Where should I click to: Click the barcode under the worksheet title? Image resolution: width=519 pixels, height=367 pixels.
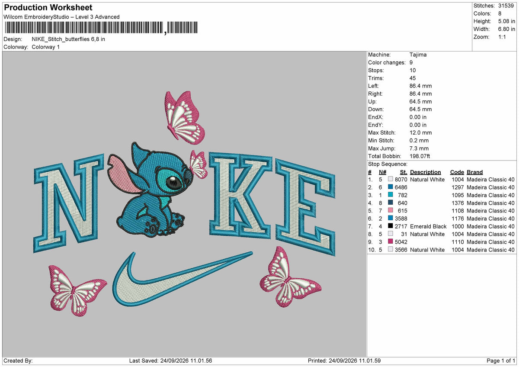[101, 28]
